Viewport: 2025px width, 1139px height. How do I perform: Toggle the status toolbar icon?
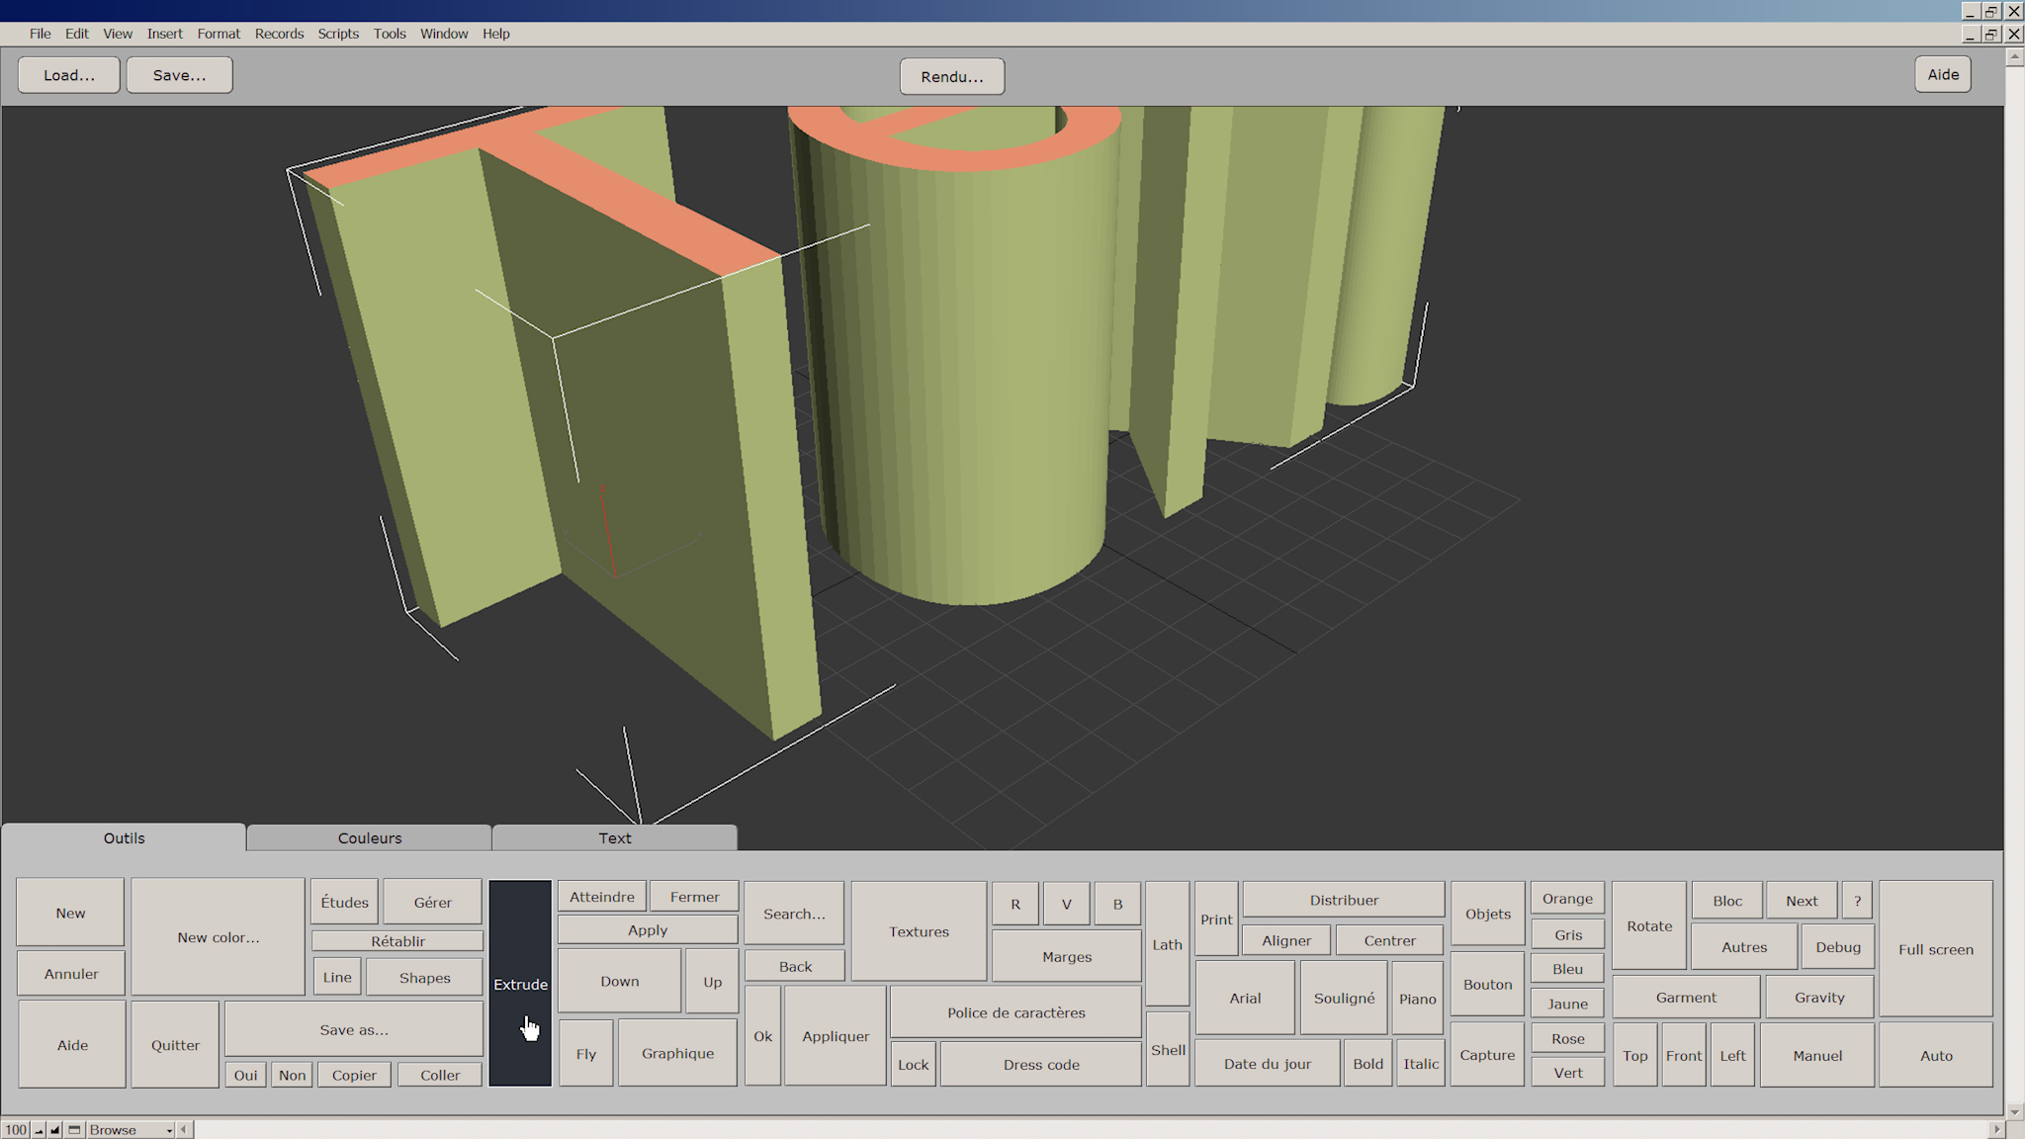click(74, 1129)
